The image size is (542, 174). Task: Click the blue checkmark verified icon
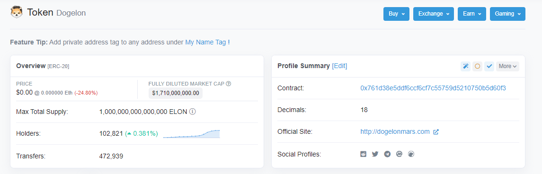click(489, 66)
